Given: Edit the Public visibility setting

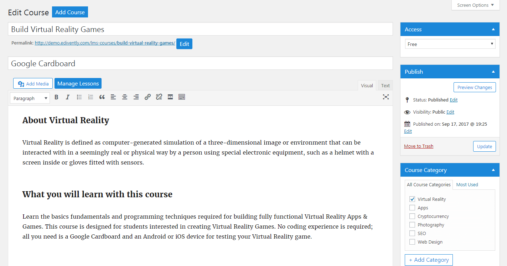Looking at the screenshot, I should (450, 112).
